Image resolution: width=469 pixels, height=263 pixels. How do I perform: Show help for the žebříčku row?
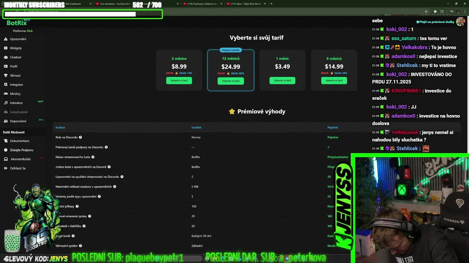(84, 226)
